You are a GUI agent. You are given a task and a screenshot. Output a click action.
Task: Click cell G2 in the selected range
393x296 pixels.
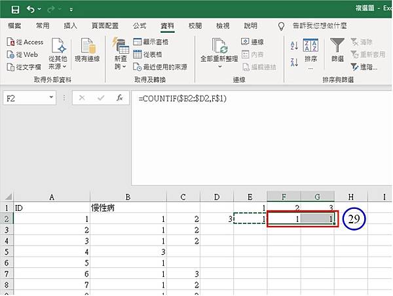pyautogui.click(x=317, y=219)
